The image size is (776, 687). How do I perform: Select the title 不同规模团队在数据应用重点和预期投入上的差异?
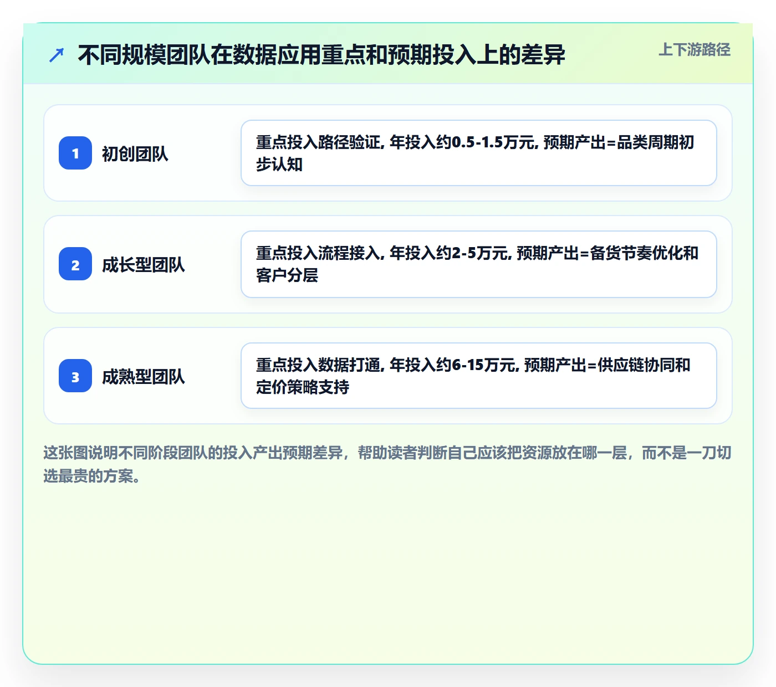(x=321, y=55)
